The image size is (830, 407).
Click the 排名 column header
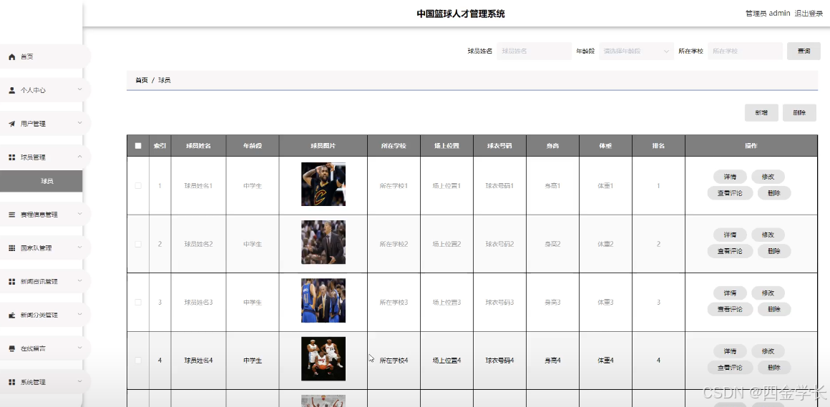pos(658,145)
